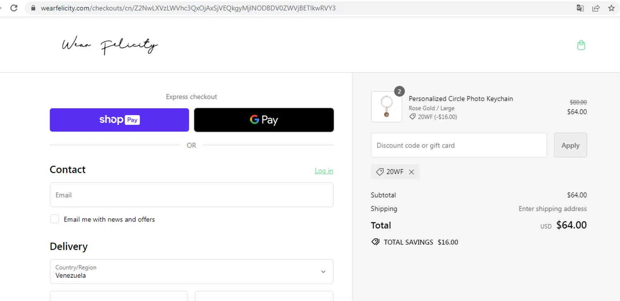Click the Log in link
This screenshot has height=301, width=620.
tap(324, 171)
